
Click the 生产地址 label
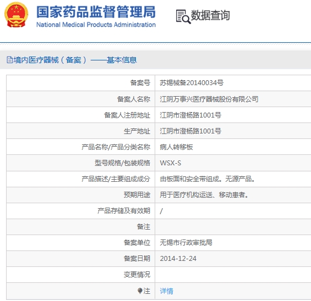click(x=137, y=131)
